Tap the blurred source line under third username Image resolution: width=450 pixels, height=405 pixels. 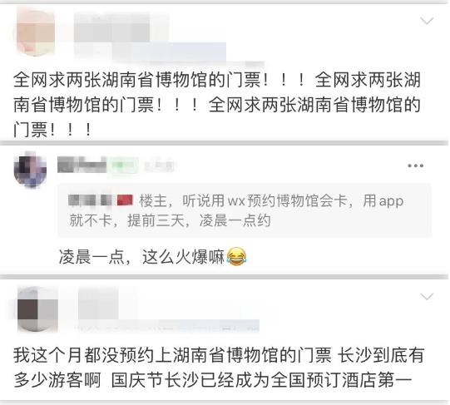point(168,326)
